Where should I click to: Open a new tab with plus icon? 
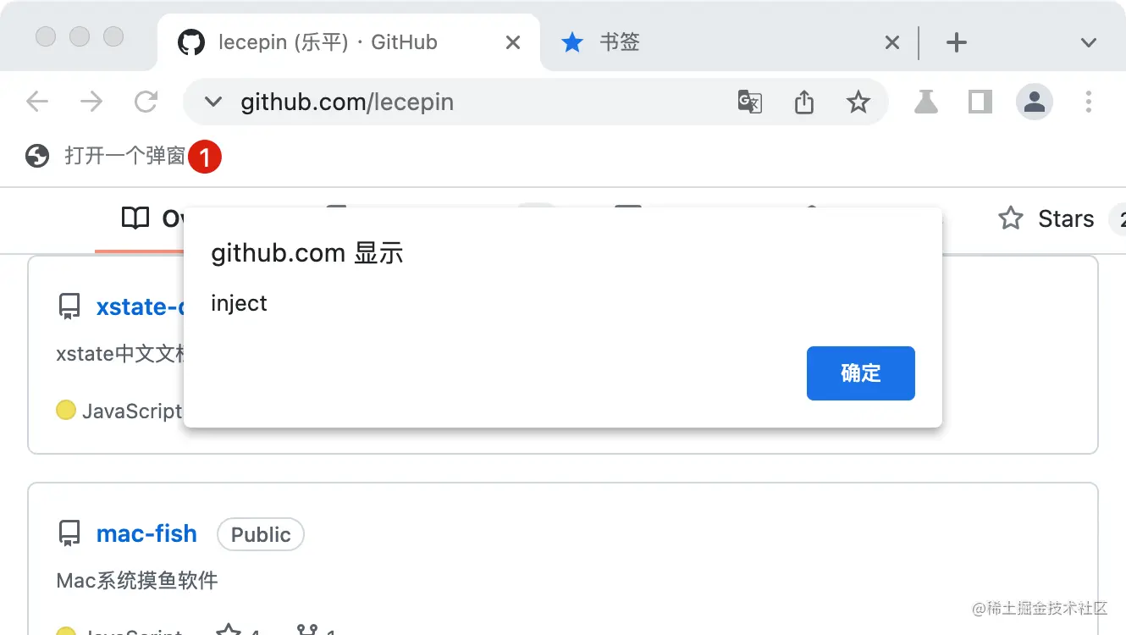point(956,42)
